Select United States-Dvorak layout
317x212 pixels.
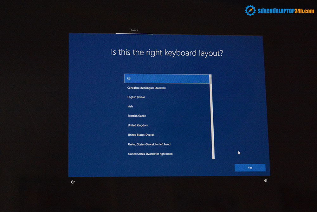tap(141, 135)
